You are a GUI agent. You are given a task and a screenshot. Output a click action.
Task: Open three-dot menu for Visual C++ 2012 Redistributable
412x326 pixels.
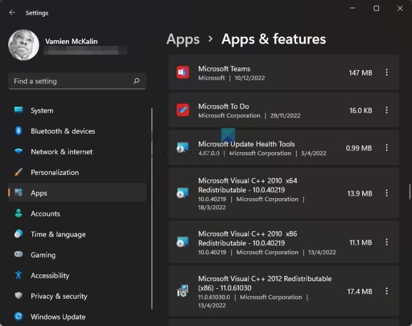coord(387,291)
